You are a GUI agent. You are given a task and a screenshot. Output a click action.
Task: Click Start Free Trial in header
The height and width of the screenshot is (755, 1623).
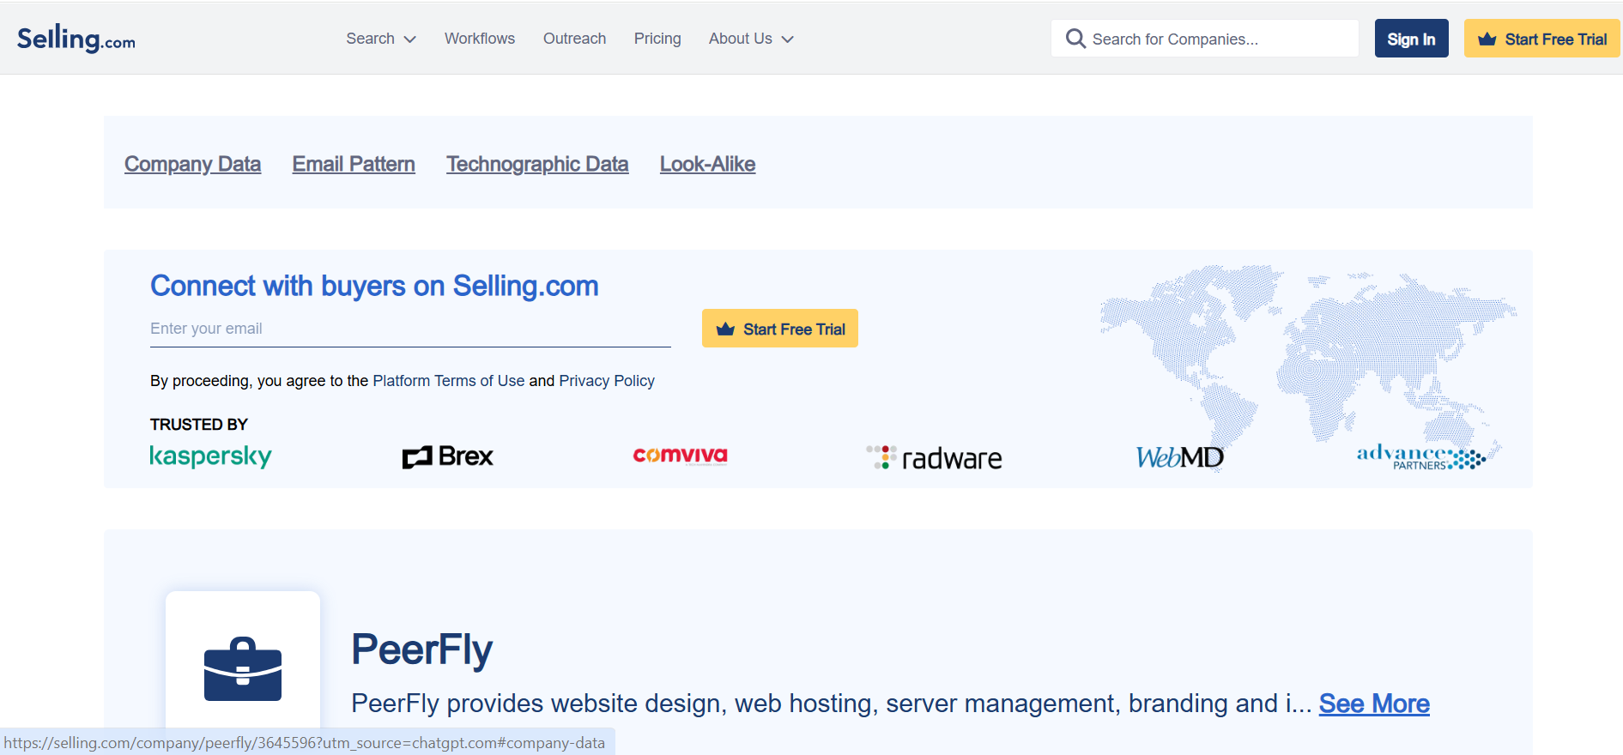pyautogui.click(x=1541, y=39)
